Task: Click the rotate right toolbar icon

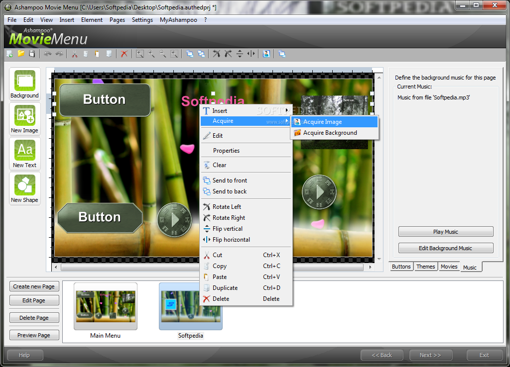Action: pyautogui.click(x=228, y=54)
